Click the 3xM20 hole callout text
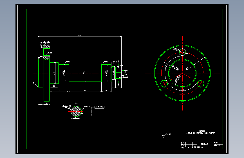This screenshot has height=158, width=244. click(176, 49)
